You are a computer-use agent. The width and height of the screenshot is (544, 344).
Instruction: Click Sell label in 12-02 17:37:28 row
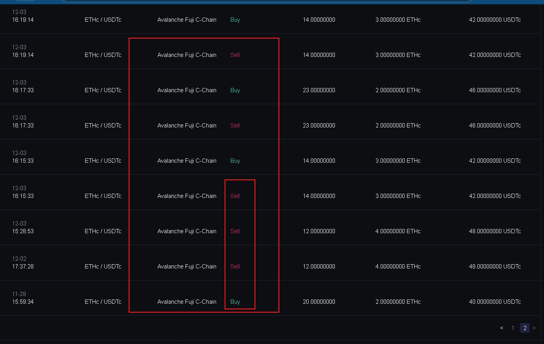(235, 267)
